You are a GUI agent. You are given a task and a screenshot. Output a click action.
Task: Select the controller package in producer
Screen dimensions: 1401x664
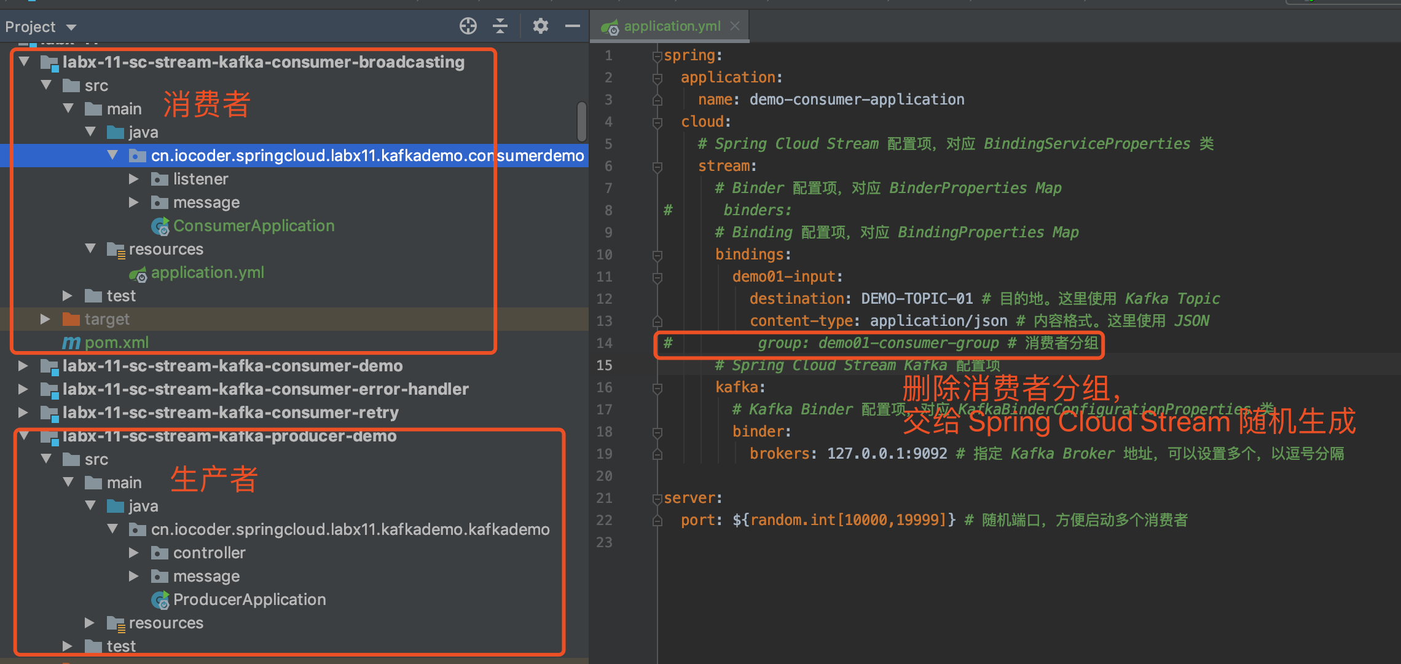pyautogui.click(x=209, y=553)
